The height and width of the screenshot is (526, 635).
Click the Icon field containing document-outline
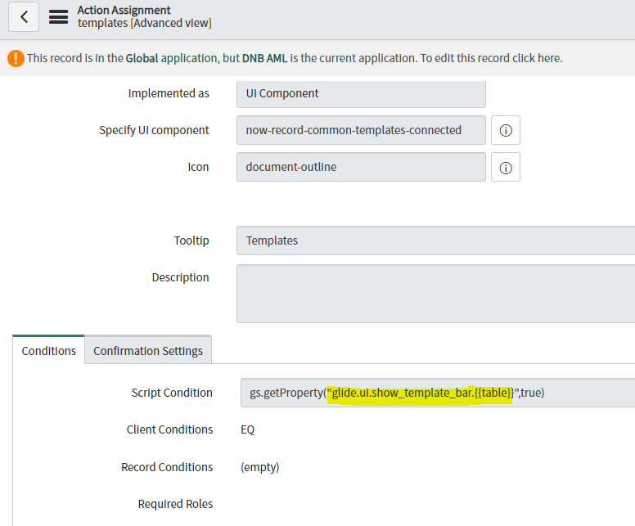pyautogui.click(x=361, y=167)
